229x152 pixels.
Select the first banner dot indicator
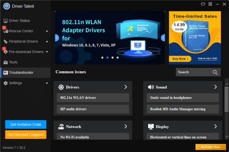coord(102,57)
